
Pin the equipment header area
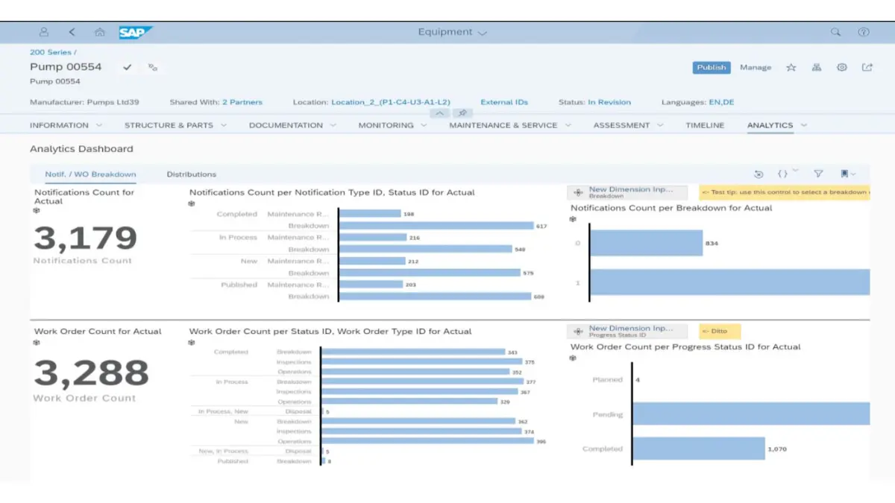462,113
